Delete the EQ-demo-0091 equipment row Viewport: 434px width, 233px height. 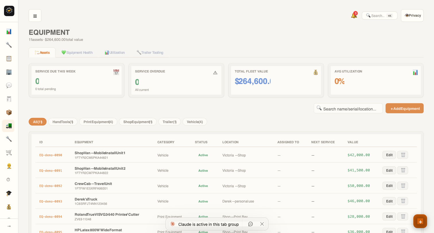tap(403, 170)
